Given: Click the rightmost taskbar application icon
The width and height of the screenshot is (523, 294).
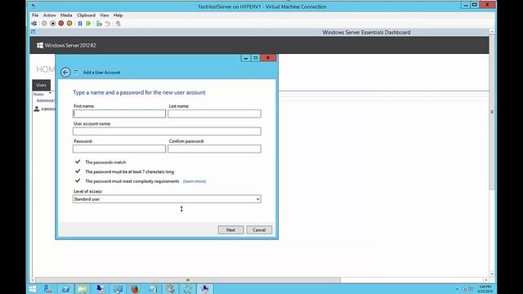Looking at the screenshot, I should click(x=205, y=289).
